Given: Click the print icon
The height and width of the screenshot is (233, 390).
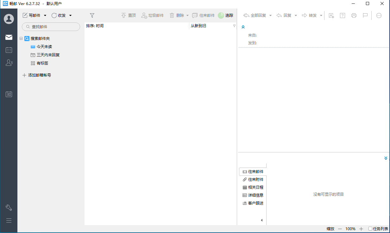Looking at the screenshot, I should (x=354, y=15).
